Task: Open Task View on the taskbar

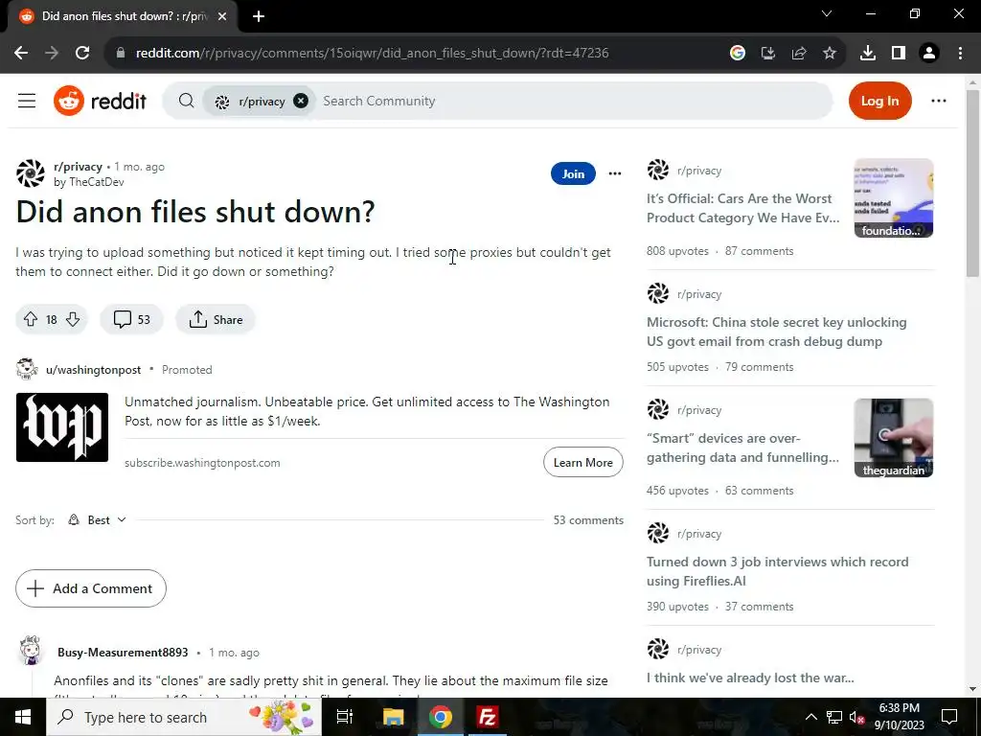Action: [x=345, y=717]
